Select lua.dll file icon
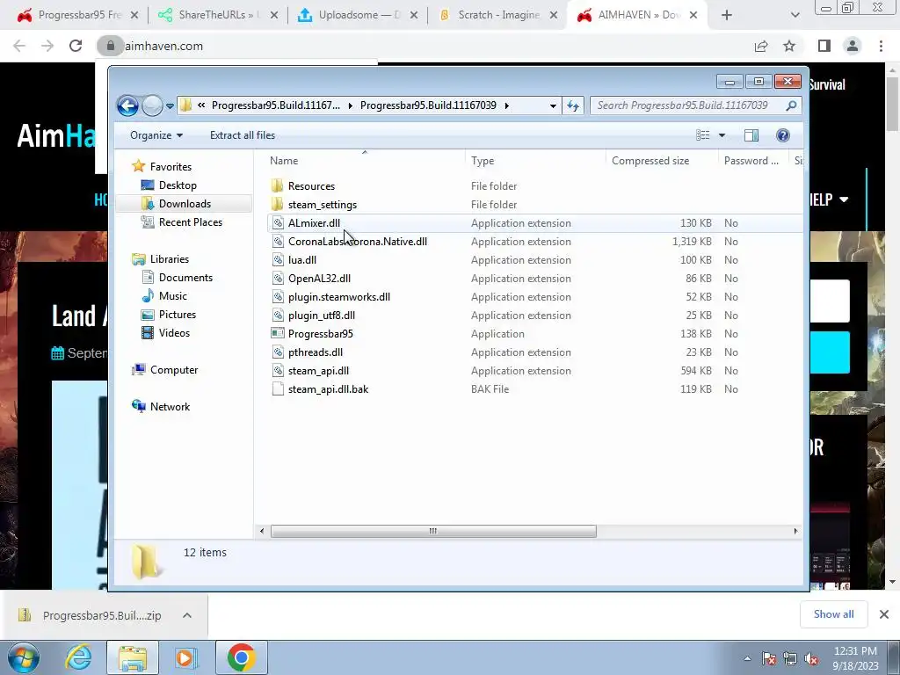The width and height of the screenshot is (900, 675). click(278, 260)
